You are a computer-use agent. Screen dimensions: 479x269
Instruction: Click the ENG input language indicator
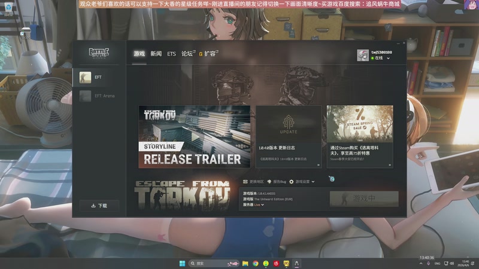pyautogui.click(x=438, y=264)
